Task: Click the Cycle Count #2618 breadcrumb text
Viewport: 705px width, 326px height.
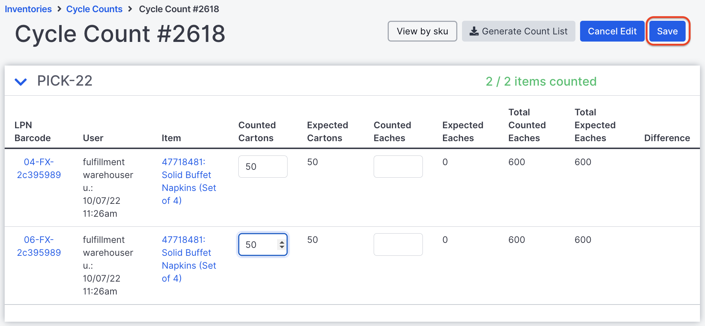Action: pyautogui.click(x=179, y=9)
